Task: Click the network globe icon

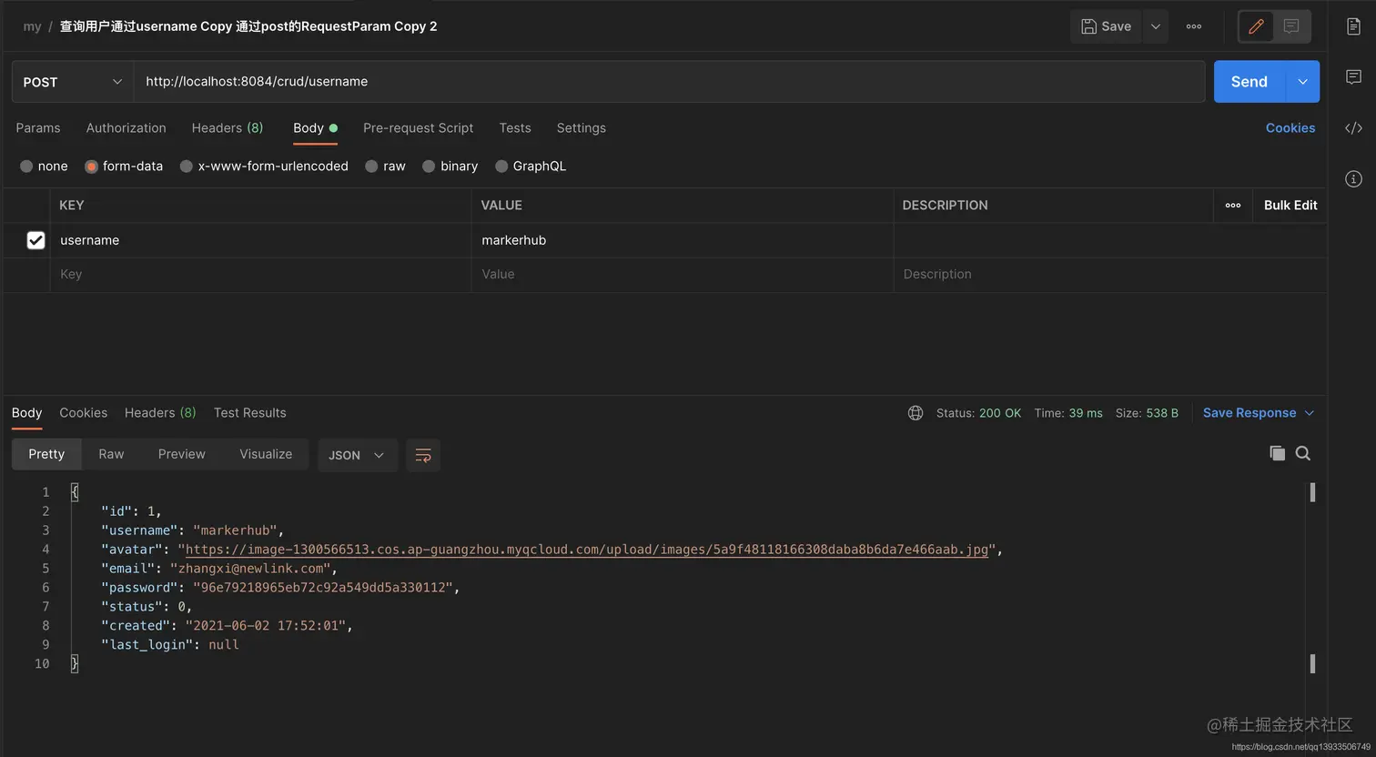Action: coord(916,413)
